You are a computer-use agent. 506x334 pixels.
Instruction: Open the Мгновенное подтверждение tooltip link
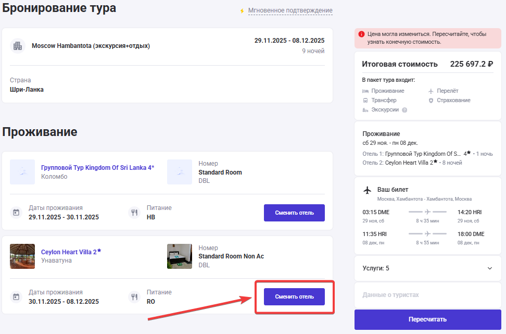[290, 10]
